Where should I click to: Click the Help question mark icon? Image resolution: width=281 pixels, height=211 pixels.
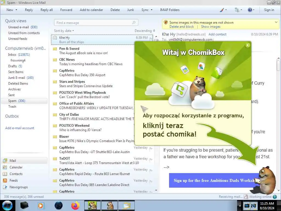pos(250,10)
